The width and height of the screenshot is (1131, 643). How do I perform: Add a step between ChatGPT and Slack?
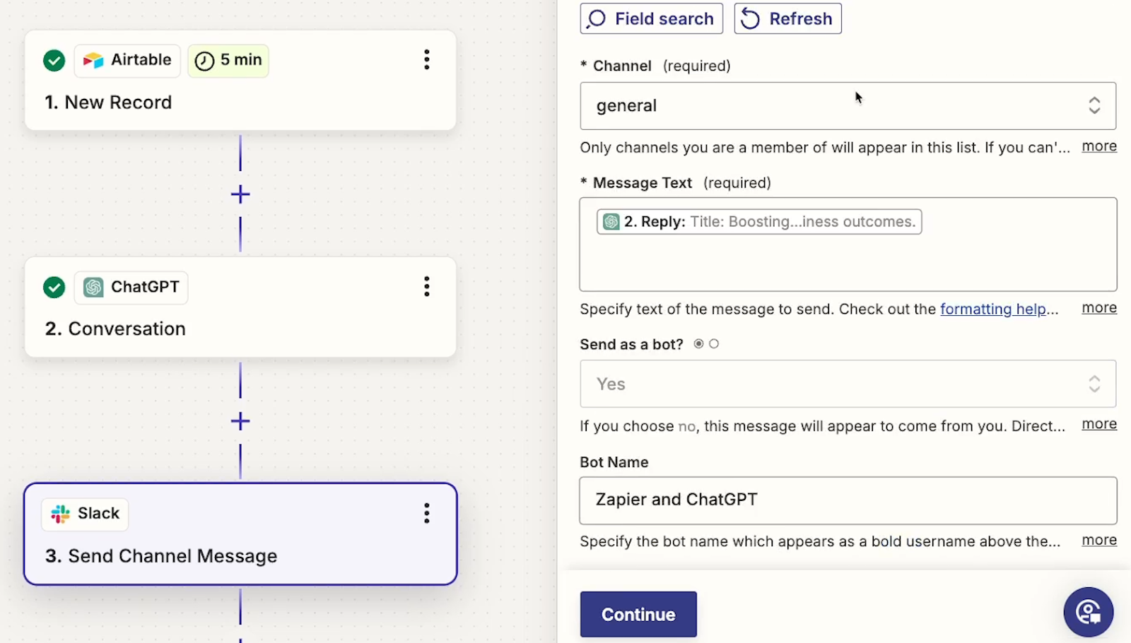point(240,421)
